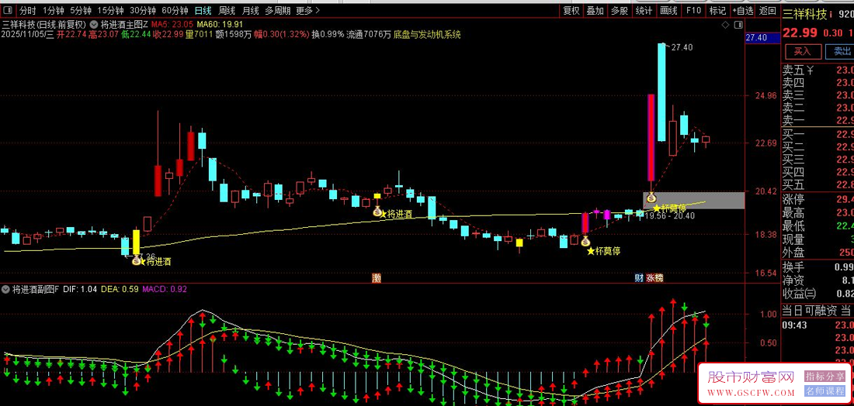Click the 当日可融资 tab in the quote panel
Screen dimensions: 854x406
[x=809, y=311]
